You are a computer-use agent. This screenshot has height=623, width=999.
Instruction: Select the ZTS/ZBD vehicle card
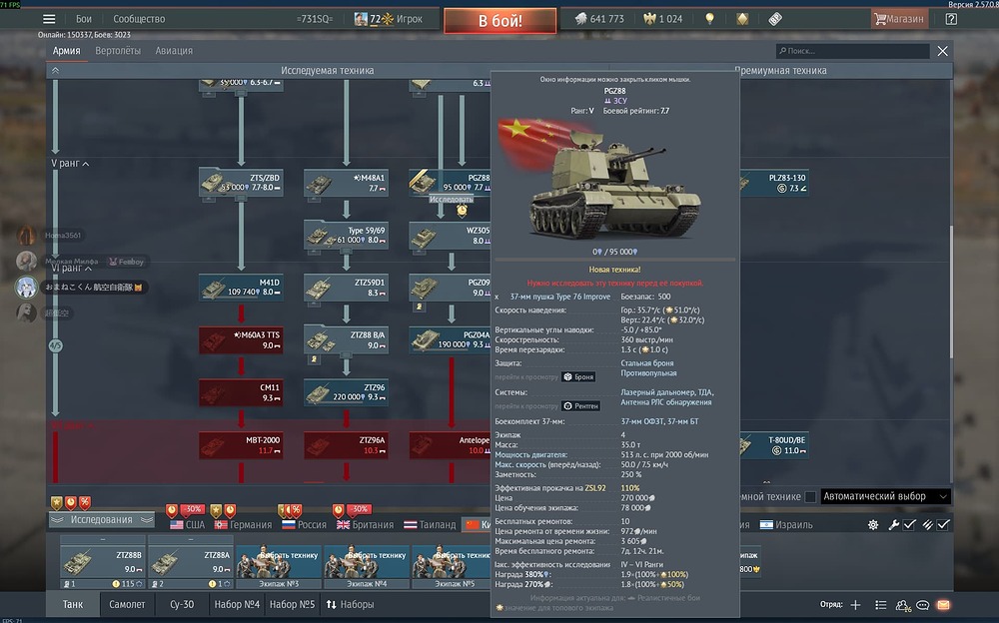(241, 182)
